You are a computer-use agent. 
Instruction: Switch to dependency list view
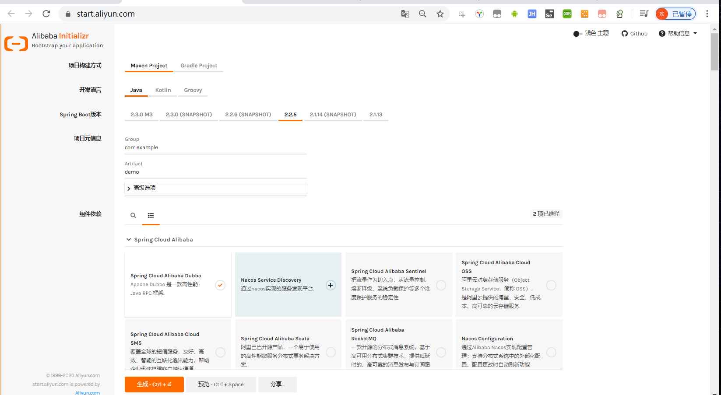(151, 215)
